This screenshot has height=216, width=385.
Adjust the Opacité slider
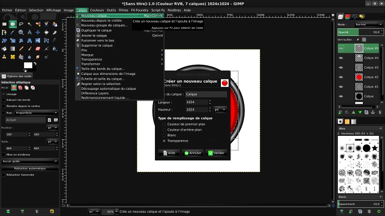tap(360, 32)
